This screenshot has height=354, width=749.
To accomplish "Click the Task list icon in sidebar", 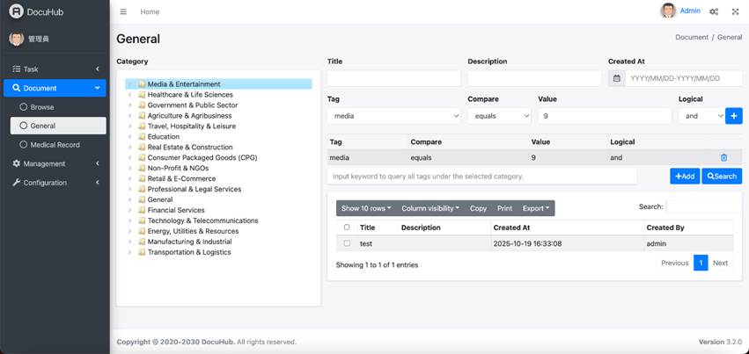I will point(16,69).
